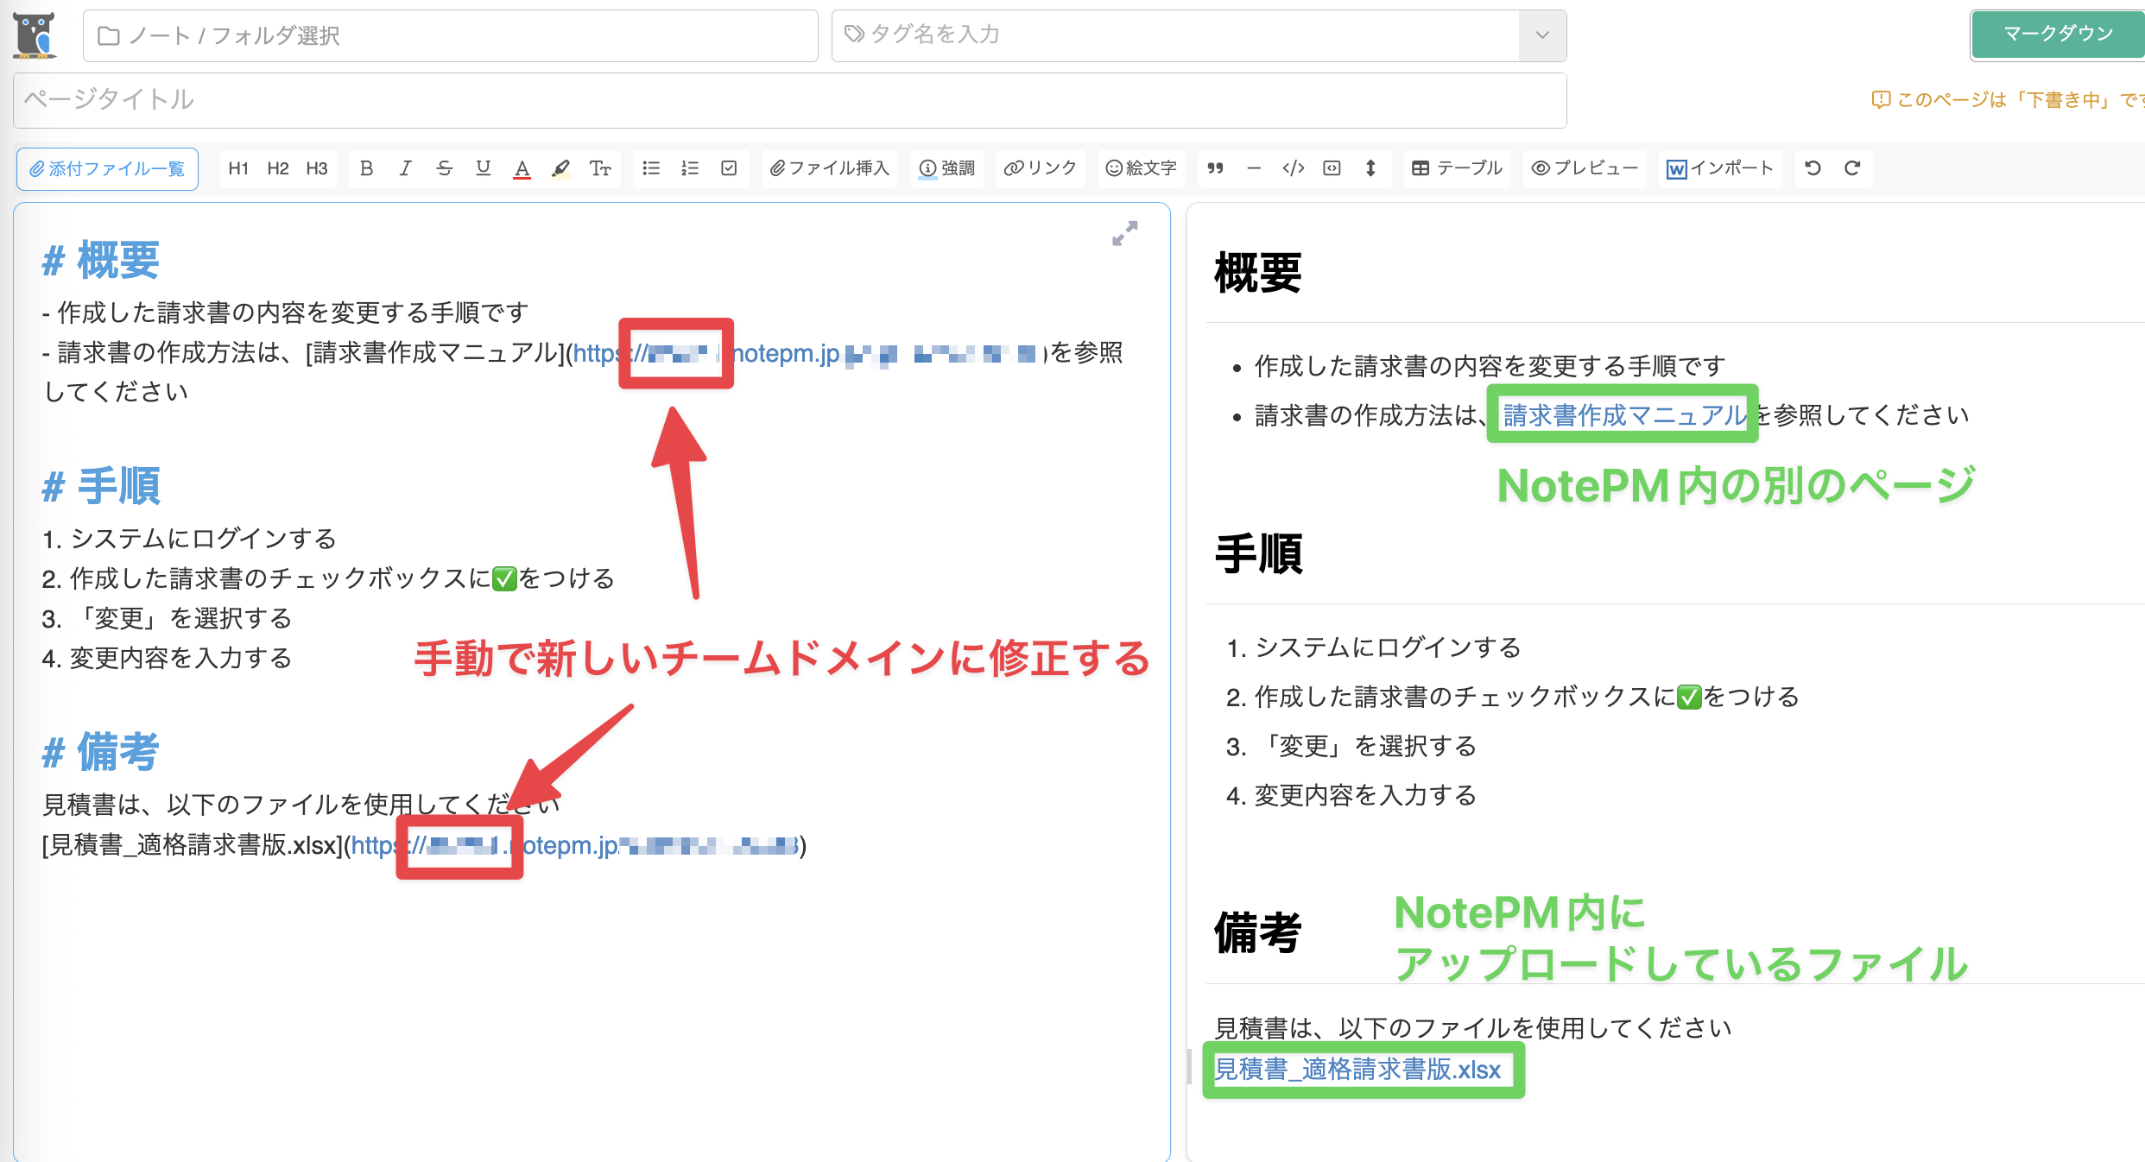
Task: Apply italic formatting
Action: pos(405,168)
